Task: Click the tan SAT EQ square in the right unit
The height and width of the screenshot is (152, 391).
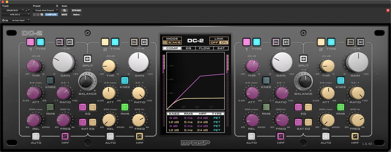Action: tap(308, 122)
